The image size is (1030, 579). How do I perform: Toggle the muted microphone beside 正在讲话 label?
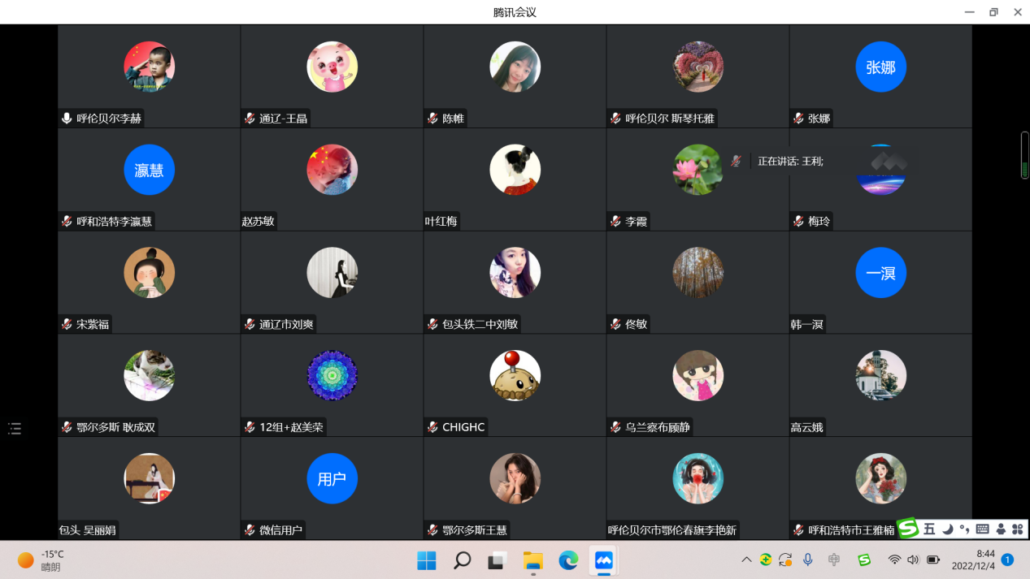[736, 161]
